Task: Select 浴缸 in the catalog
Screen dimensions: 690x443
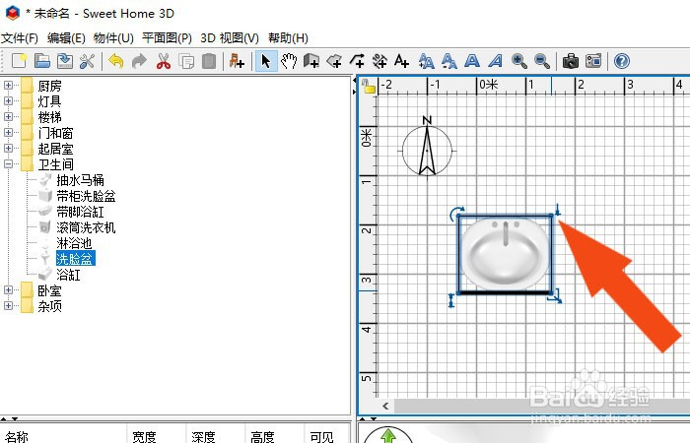Action: pyautogui.click(x=68, y=275)
